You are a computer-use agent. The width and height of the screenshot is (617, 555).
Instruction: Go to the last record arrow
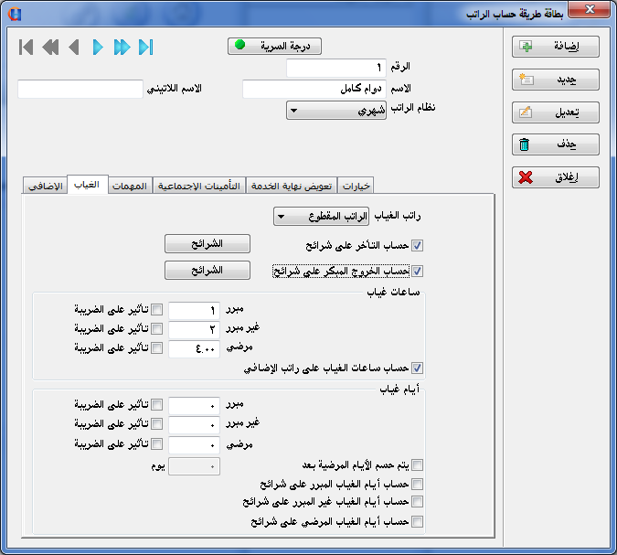146,47
